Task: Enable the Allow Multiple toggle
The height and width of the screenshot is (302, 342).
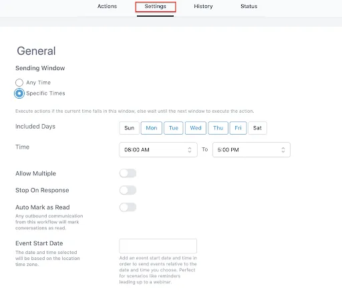Action: point(128,173)
